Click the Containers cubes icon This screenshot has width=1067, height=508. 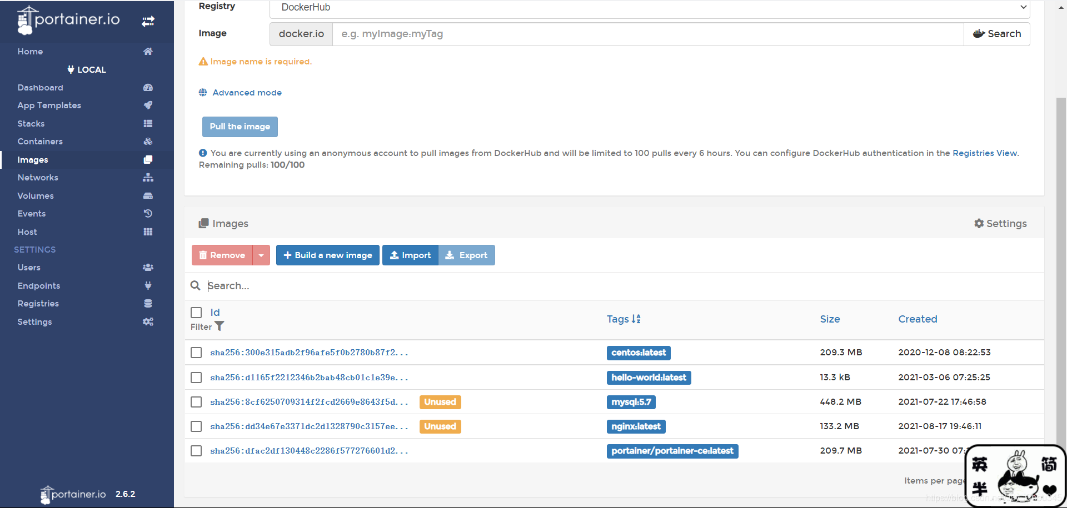tap(148, 142)
